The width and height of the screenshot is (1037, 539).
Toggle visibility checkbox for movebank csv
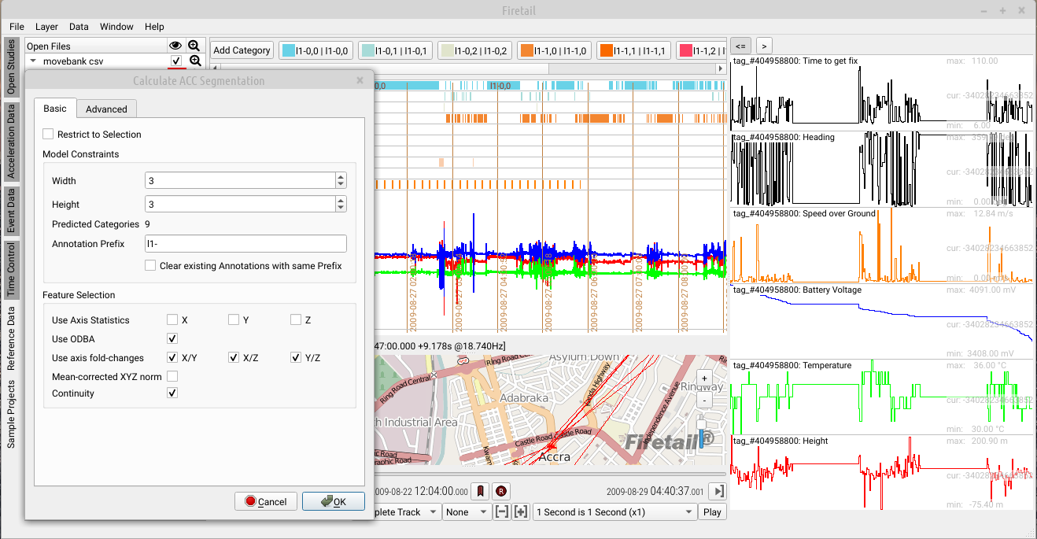[176, 61]
